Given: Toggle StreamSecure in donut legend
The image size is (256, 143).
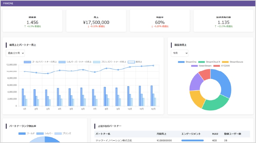Looking at the screenshot, I should tap(236, 62).
